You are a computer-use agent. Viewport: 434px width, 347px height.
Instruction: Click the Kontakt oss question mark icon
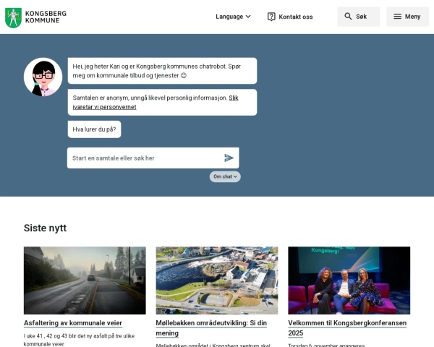tap(271, 17)
